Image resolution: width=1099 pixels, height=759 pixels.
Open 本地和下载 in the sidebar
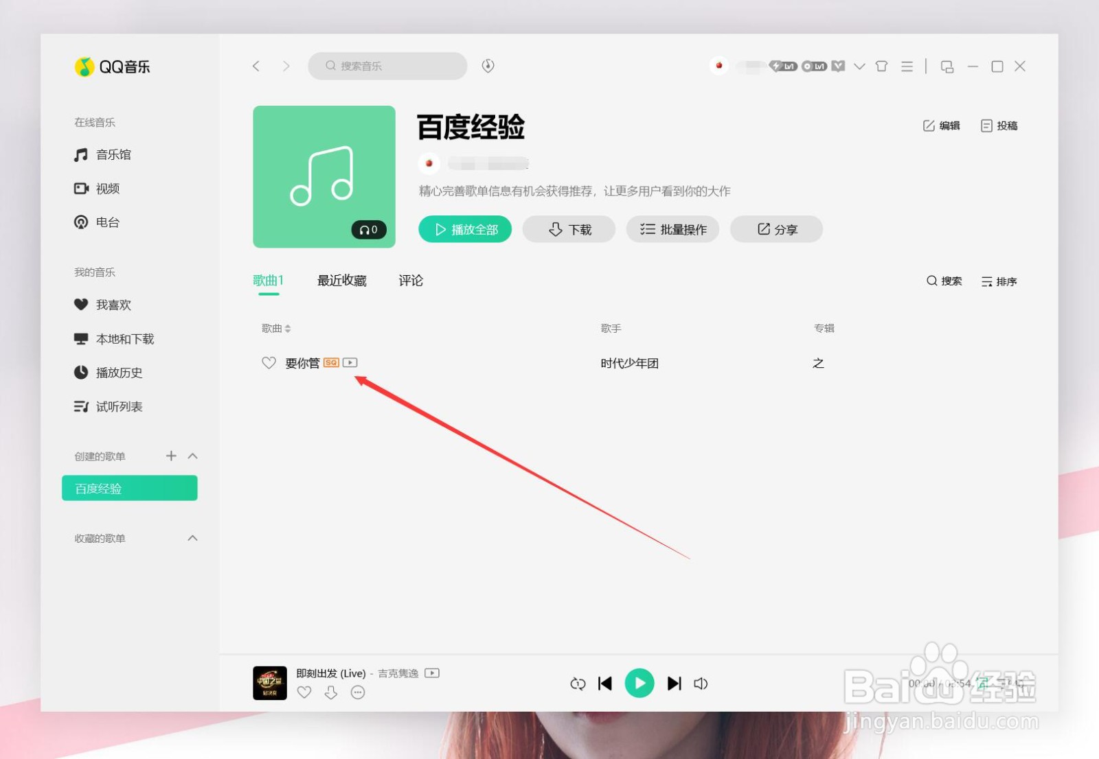click(114, 339)
